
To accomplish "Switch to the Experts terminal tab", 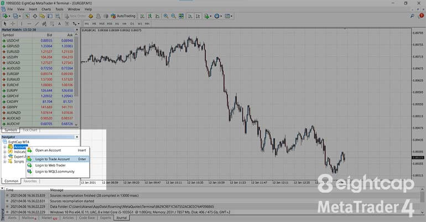I will pyautogui.click(x=106, y=218).
